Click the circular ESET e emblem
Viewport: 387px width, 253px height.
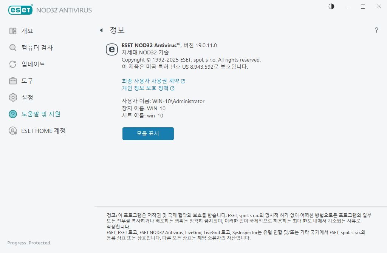[x=112, y=49]
